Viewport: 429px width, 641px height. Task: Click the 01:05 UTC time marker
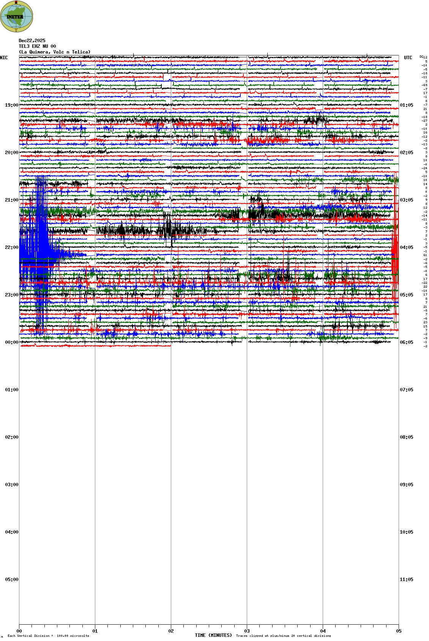[x=406, y=105]
